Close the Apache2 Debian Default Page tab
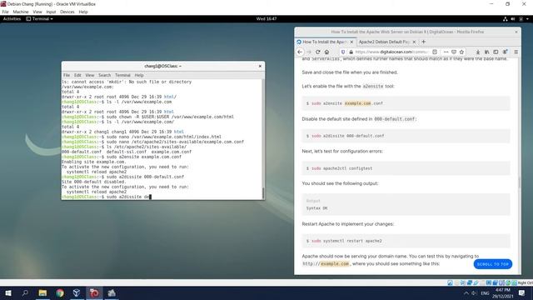The image size is (533, 300). pos(414,42)
